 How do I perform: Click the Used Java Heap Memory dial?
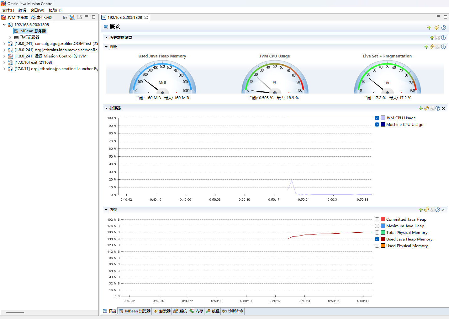[162, 77]
